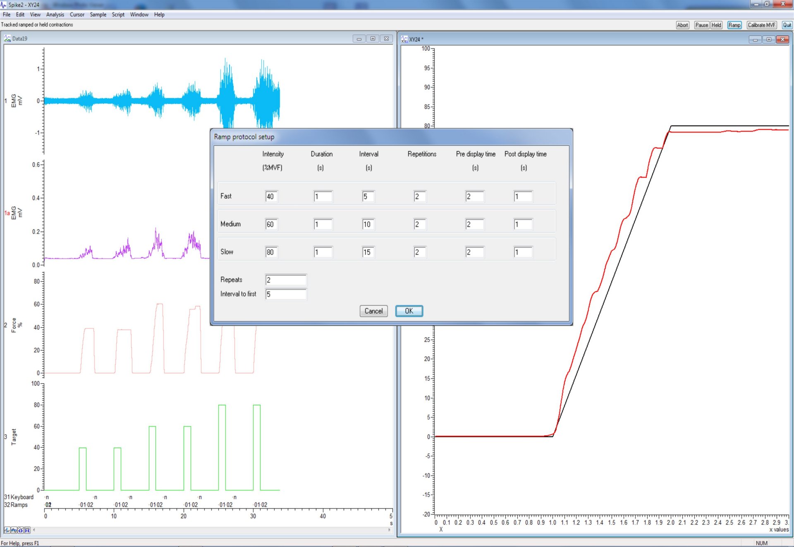This screenshot has width=794, height=547.
Task: Cancel the Ramp protocol setup dialog
Action: 373,311
